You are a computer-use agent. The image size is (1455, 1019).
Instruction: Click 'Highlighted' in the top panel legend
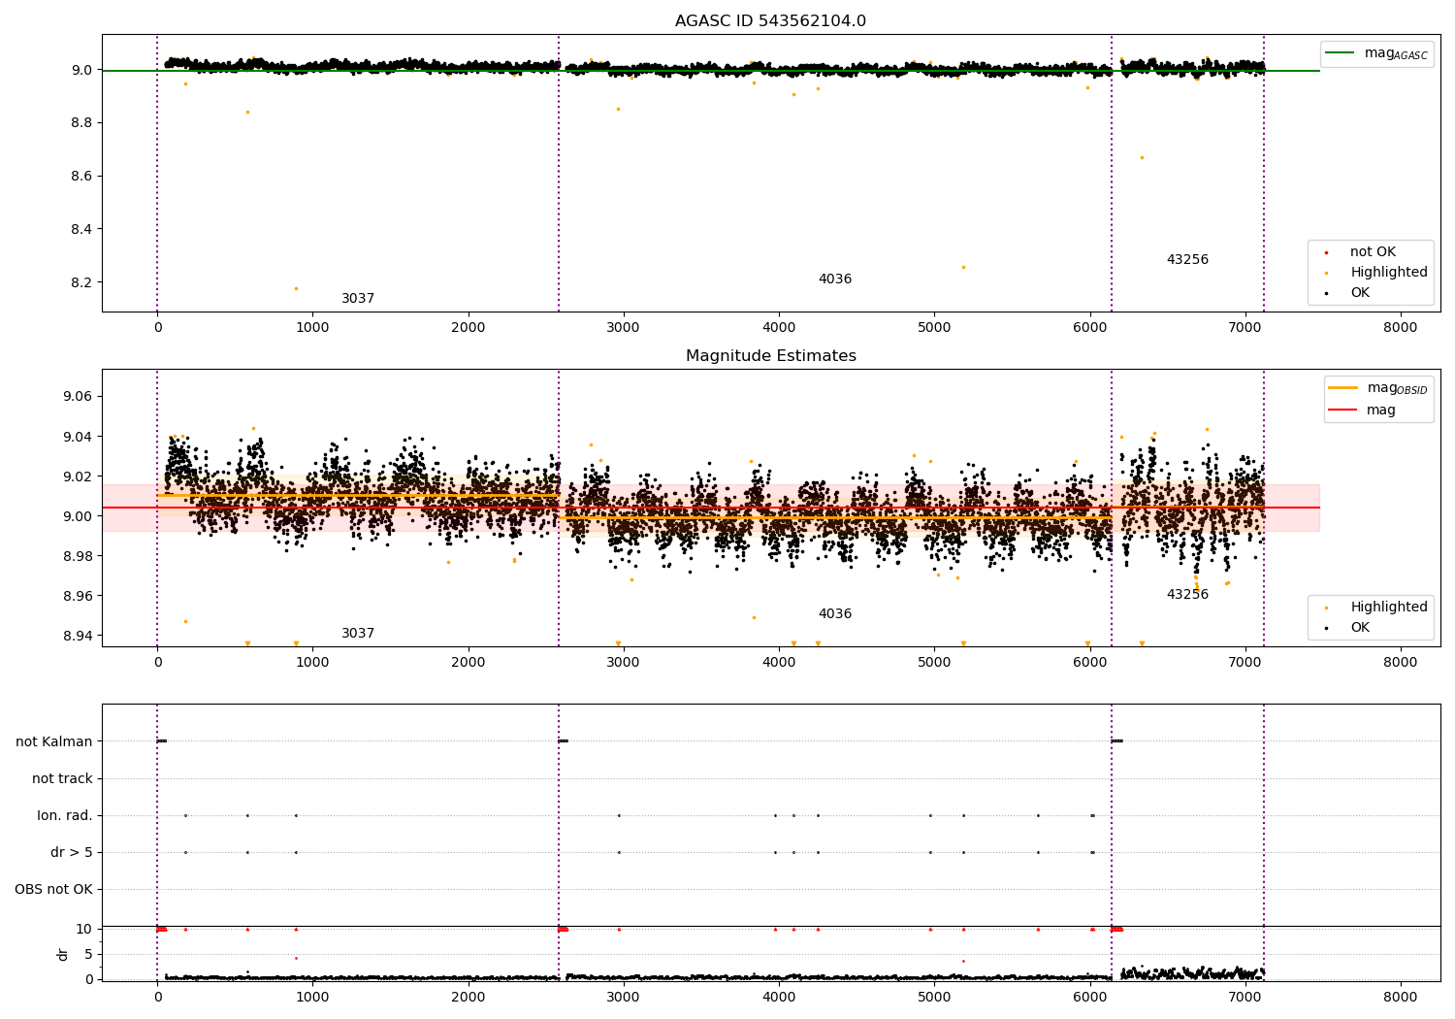(x=1389, y=273)
